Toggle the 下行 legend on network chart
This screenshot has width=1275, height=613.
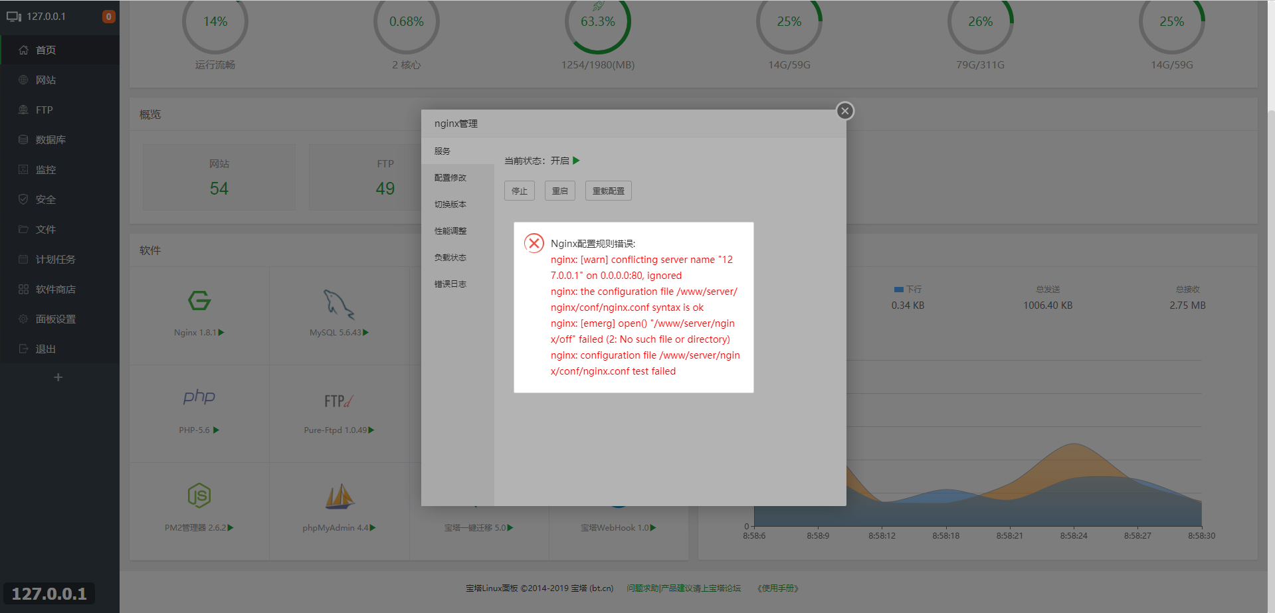click(908, 289)
